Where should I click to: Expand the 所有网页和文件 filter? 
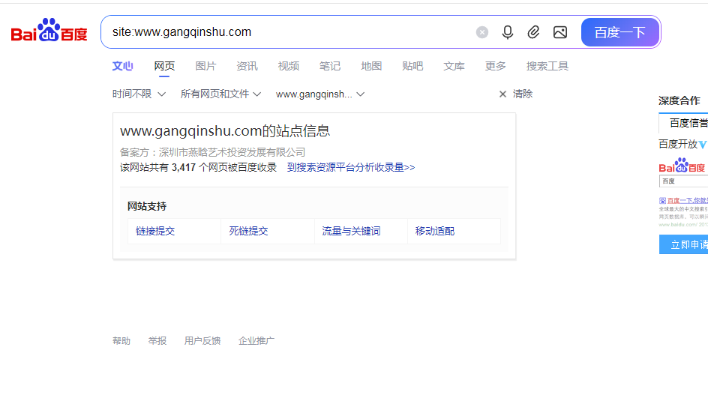tap(220, 94)
